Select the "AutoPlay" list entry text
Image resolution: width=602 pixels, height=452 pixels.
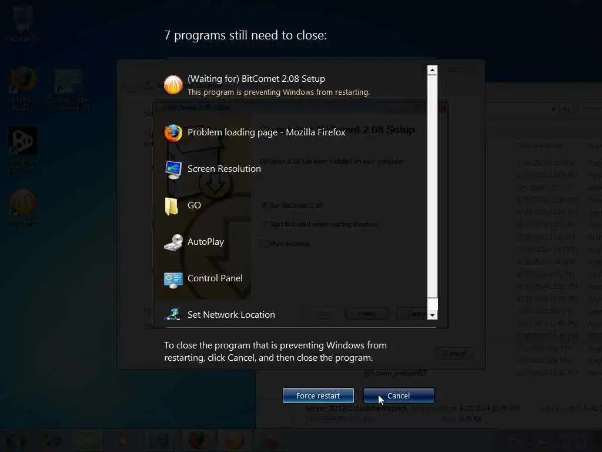(205, 242)
